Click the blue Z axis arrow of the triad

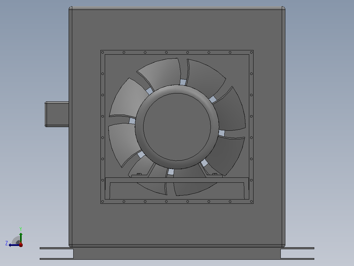coord(14,245)
